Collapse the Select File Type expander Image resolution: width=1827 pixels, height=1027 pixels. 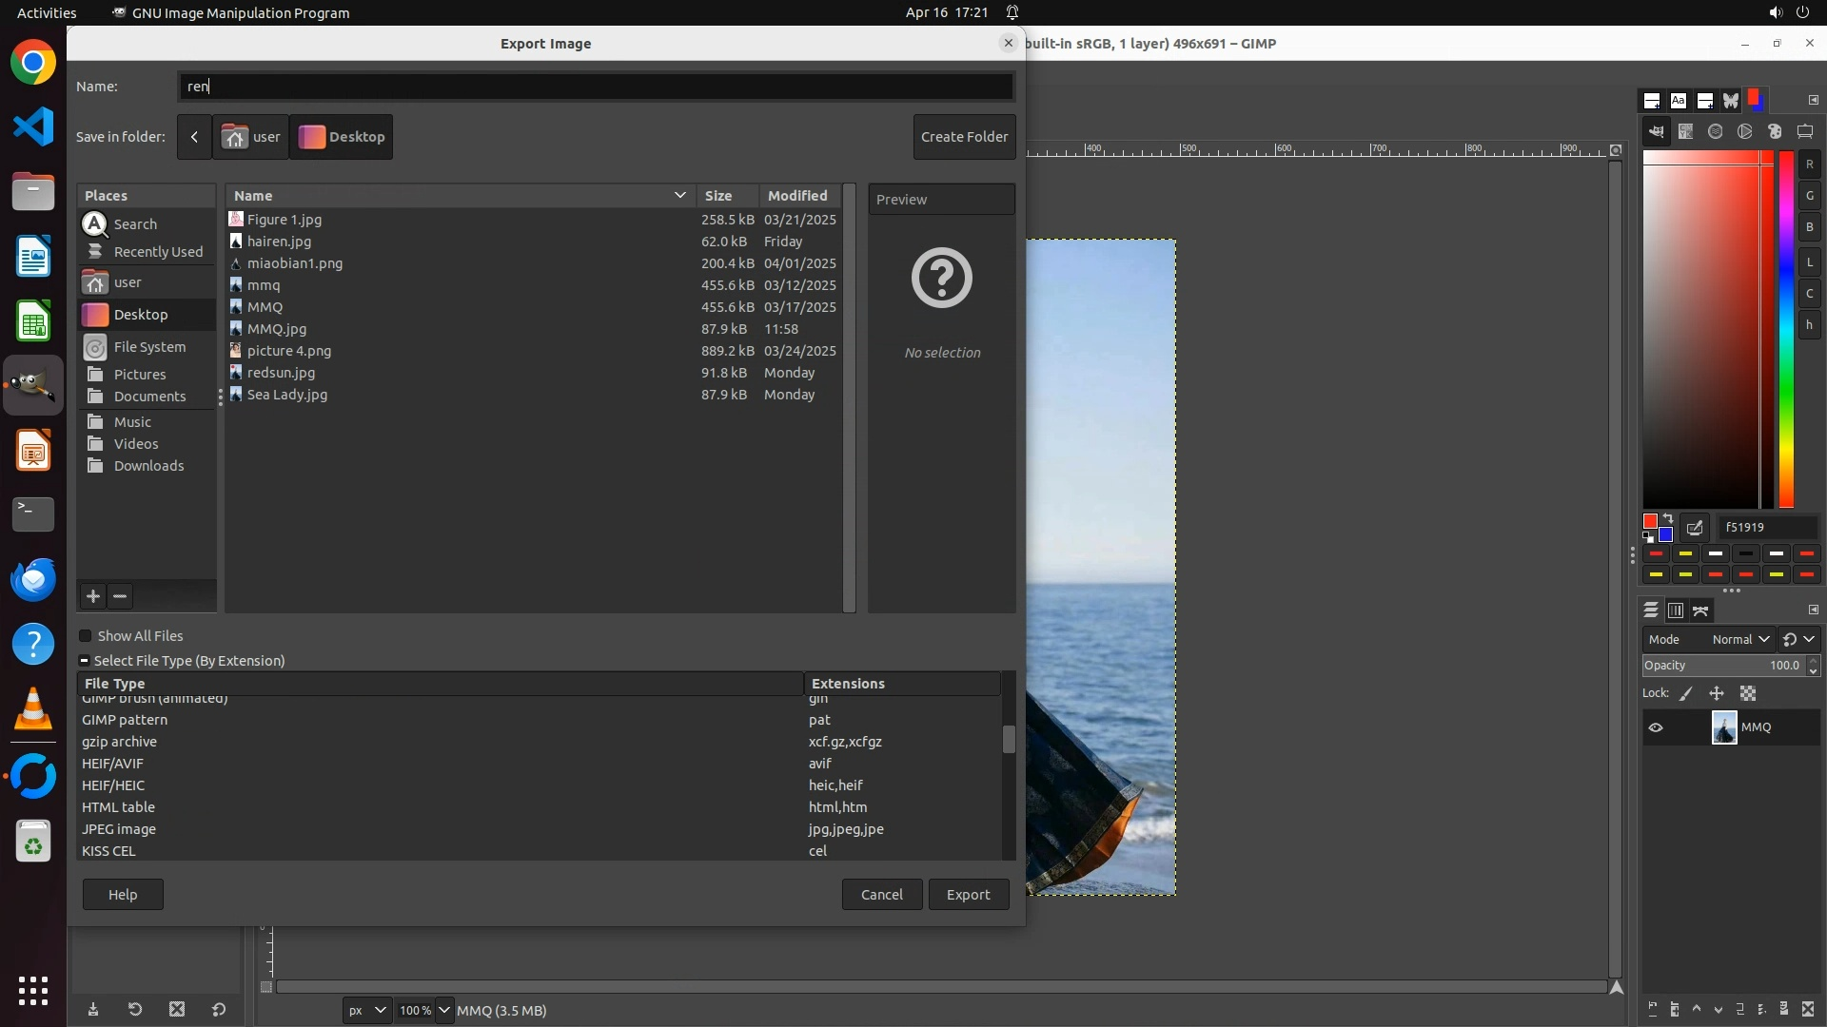pyautogui.click(x=85, y=661)
